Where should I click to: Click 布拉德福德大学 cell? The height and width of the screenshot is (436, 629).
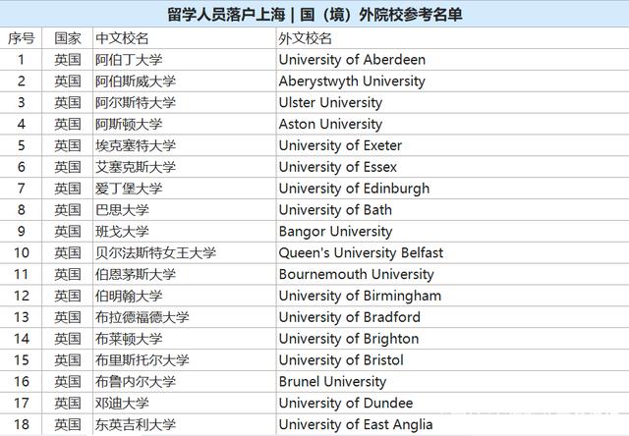pos(185,317)
